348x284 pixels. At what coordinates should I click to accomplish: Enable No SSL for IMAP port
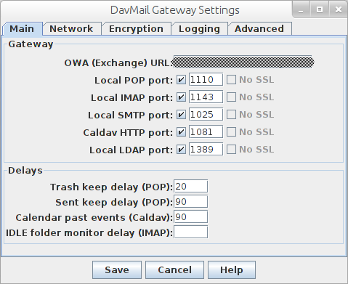click(231, 97)
